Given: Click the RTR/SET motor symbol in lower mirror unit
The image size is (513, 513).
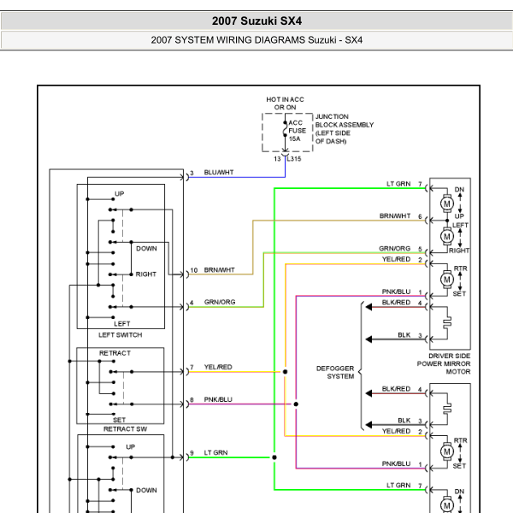Looking at the screenshot, I should [x=446, y=451].
